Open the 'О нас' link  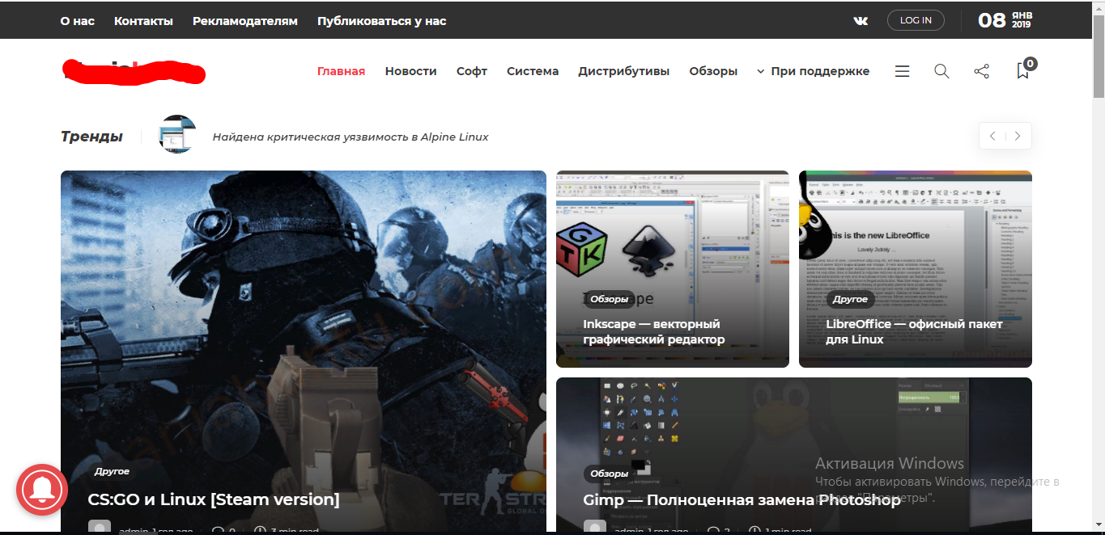point(78,21)
